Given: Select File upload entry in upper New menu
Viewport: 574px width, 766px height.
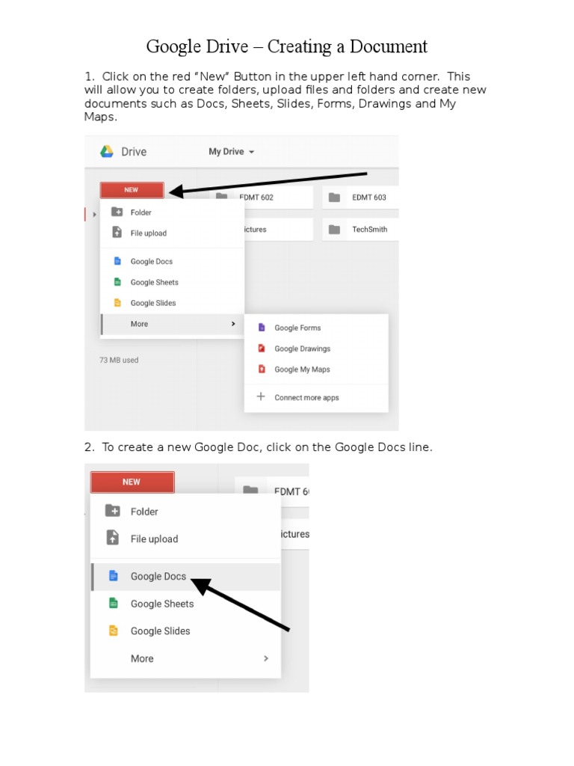Looking at the screenshot, I should (172, 233).
